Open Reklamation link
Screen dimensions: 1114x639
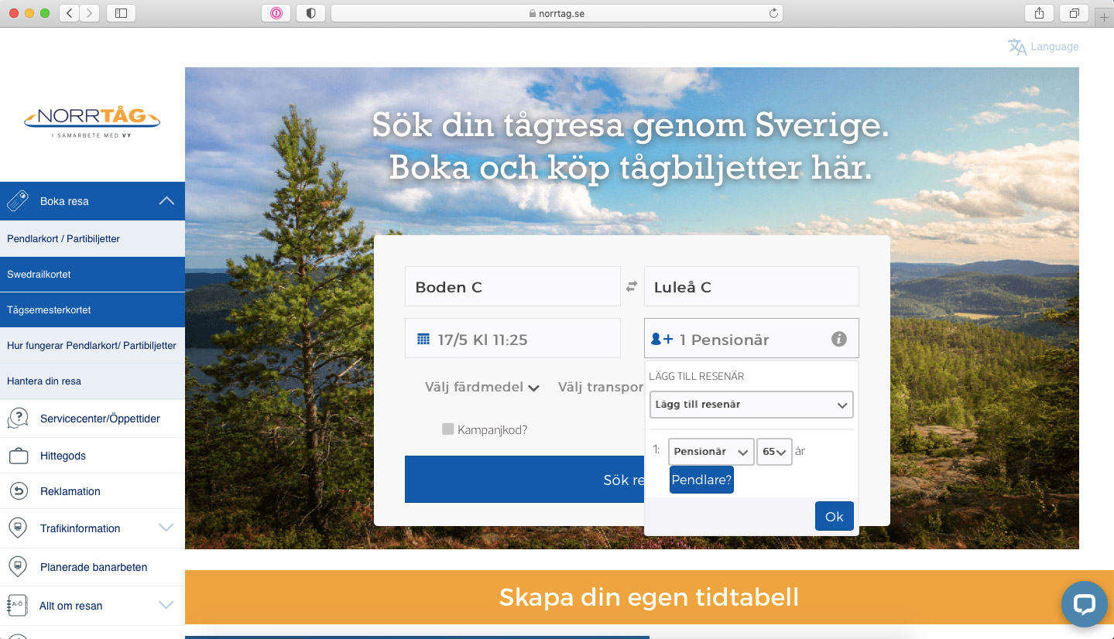(70, 491)
